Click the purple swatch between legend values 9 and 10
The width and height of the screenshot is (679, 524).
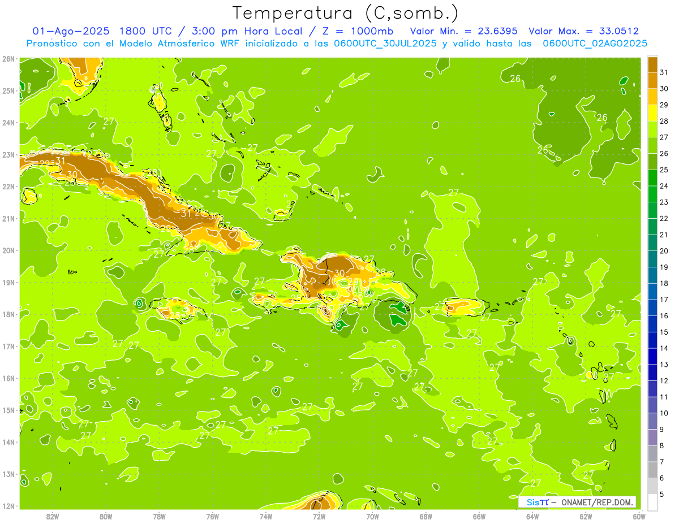point(652,421)
